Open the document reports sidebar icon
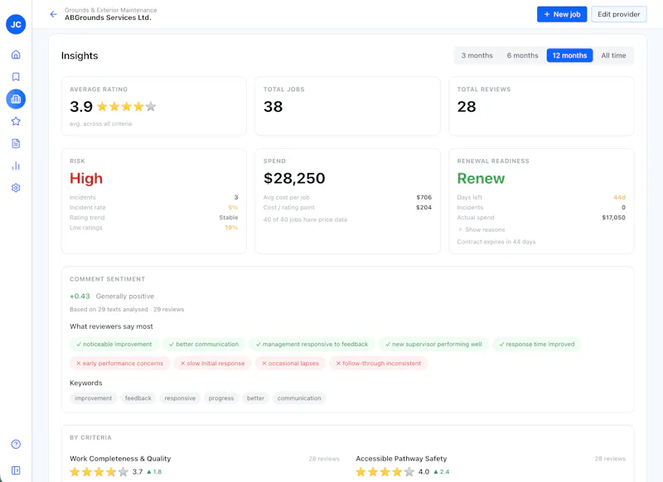Viewport: 663px width, 482px height. click(x=16, y=143)
